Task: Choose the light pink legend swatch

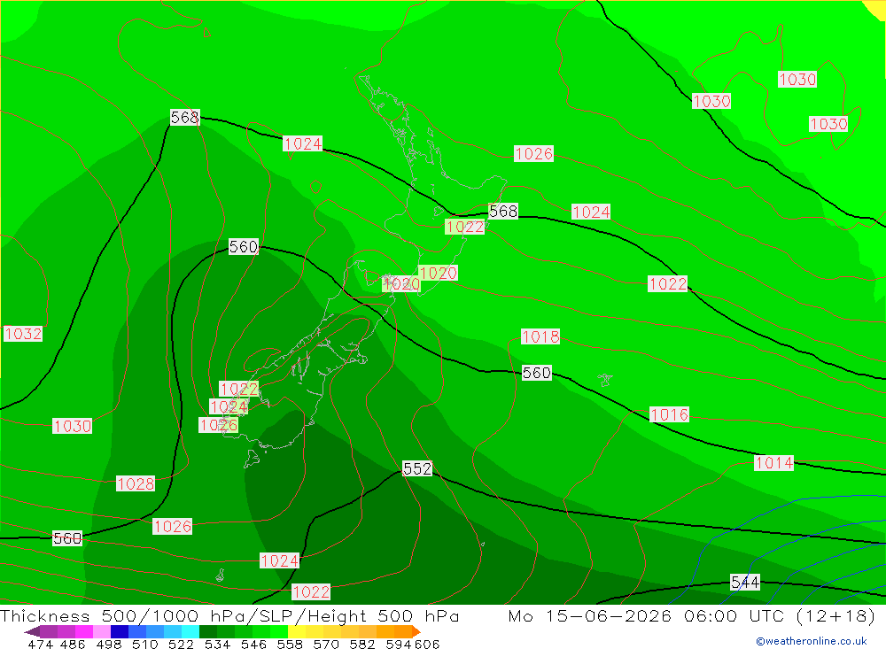Action: tap(102, 631)
